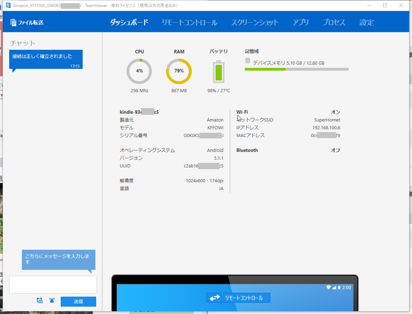
Task: Click the TeamViewer logo in title bar
Action: (x=8, y=5)
